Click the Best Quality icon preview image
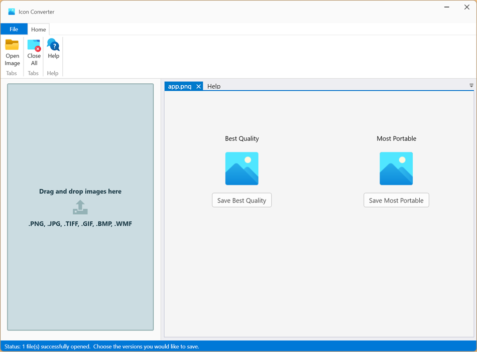This screenshot has height=352, width=477. [242, 168]
